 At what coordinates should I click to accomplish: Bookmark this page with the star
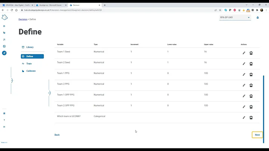220,10
